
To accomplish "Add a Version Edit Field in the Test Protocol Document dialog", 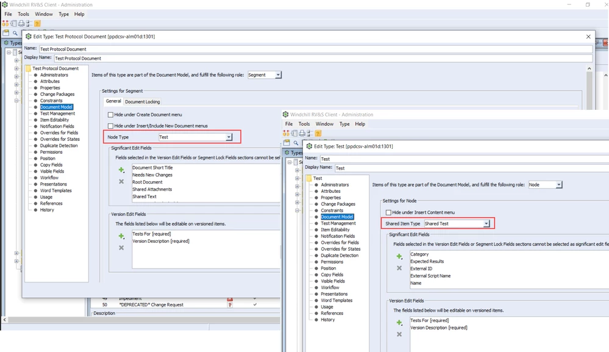I will click(121, 236).
